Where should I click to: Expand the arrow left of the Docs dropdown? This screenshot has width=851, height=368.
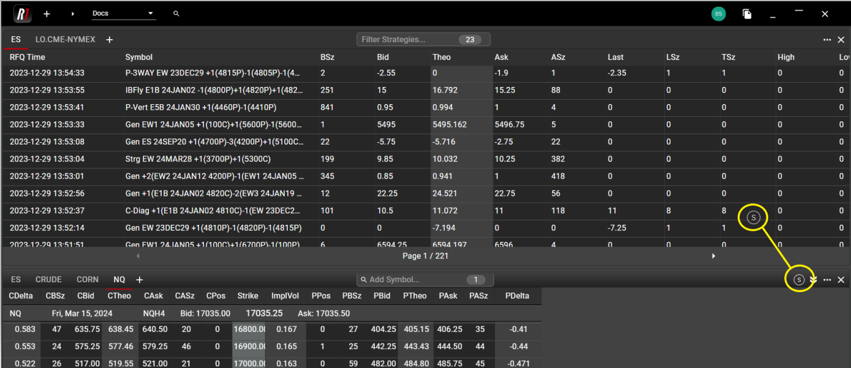[73, 13]
